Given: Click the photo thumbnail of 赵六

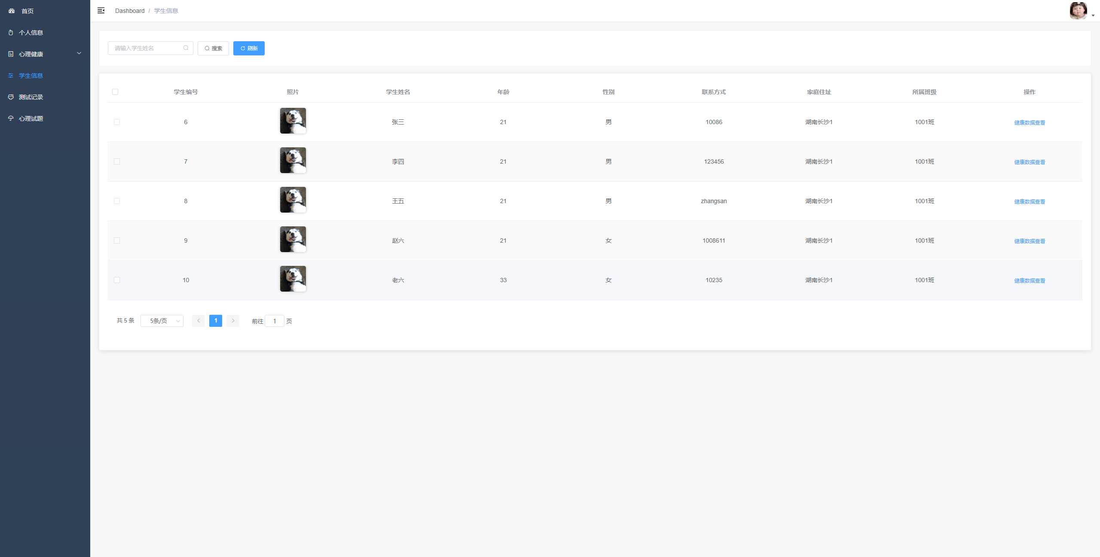Looking at the screenshot, I should (293, 239).
